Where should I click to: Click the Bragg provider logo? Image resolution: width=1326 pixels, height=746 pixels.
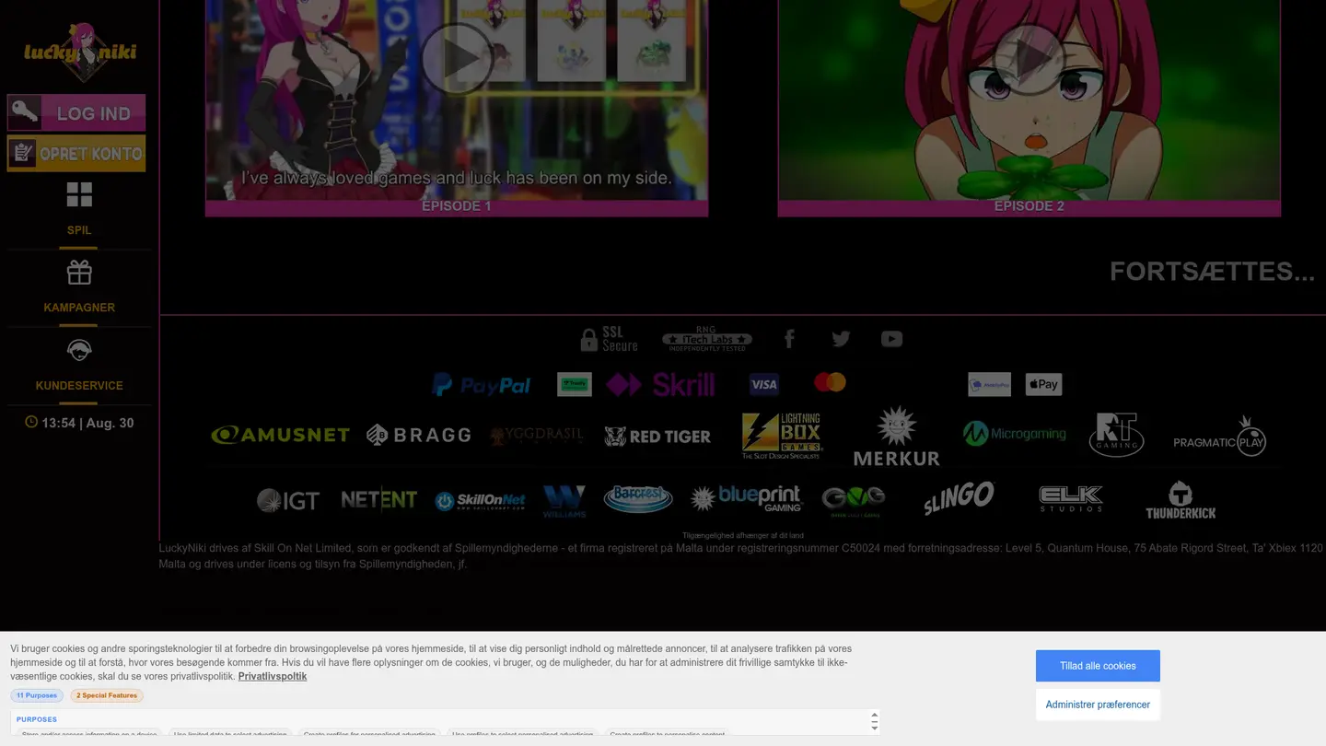[x=418, y=435]
